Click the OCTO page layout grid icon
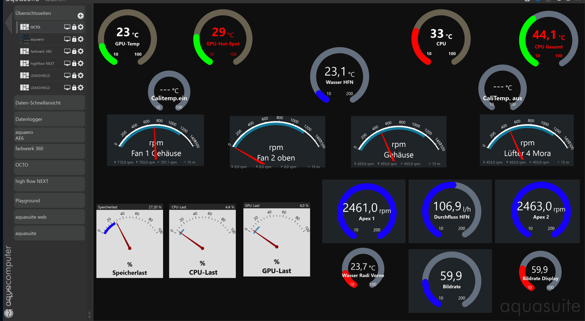The width and height of the screenshot is (585, 321). click(x=25, y=27)
